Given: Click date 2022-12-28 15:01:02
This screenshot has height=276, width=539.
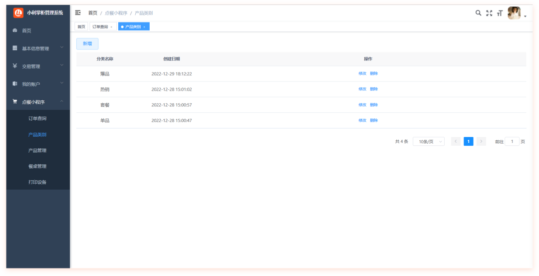Looking at the screenshot, I should [172, 89].
